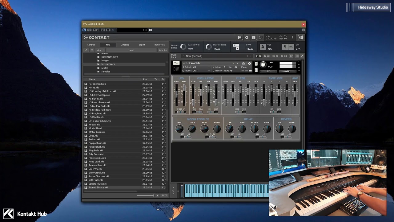Click the R automation read button
The height and width of the screenshot is (222, 394).
[94, 30]
